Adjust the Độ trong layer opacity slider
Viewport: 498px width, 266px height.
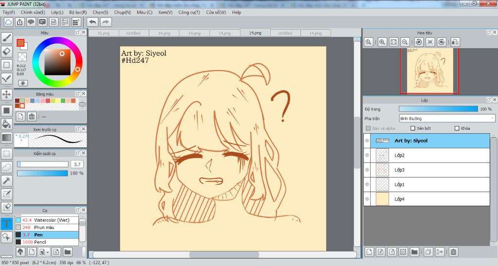[x=438, y=109]
